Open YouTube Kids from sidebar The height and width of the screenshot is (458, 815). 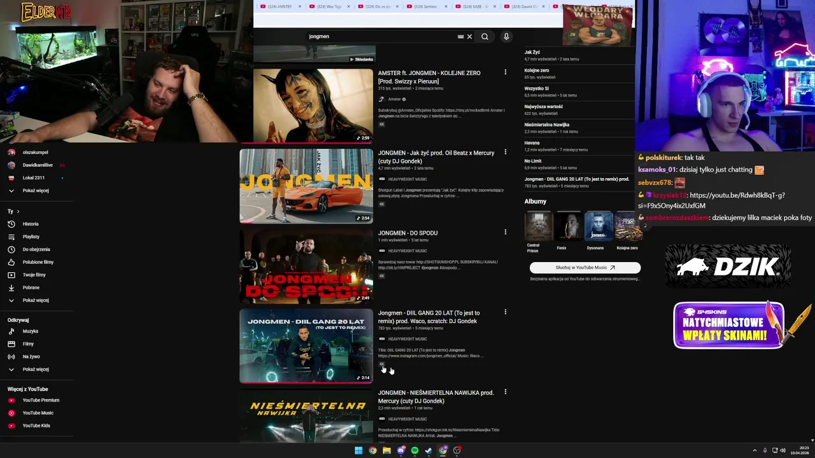pyautogui.click(x=36, y=426)
